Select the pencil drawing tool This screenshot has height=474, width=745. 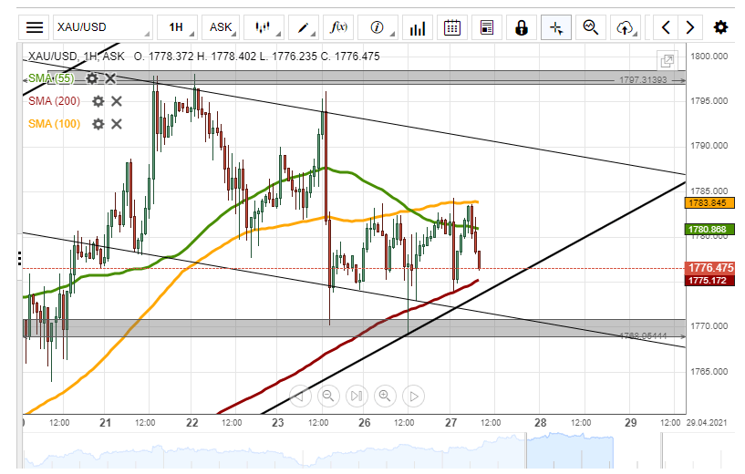click(x=308, y=27)
